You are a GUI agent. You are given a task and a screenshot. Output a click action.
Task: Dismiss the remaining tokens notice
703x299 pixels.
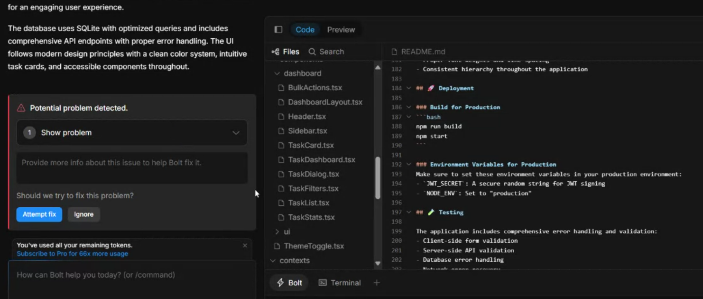pos(245,246)
